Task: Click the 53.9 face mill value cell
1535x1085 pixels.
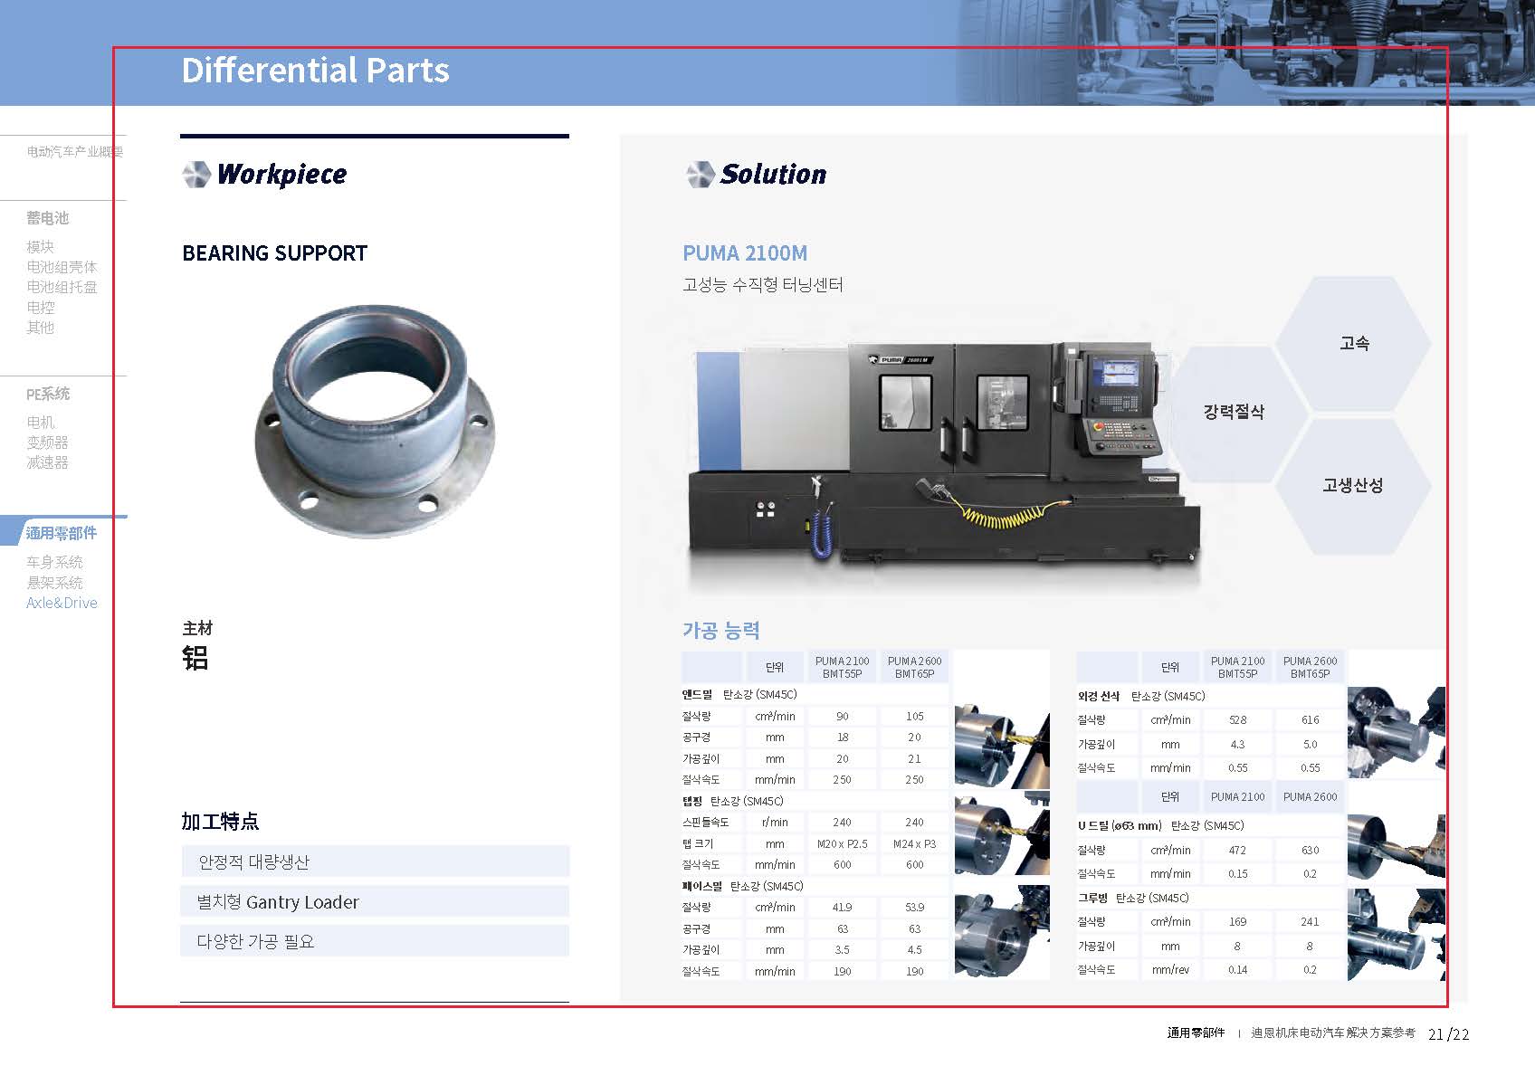Action: point(914,908)
